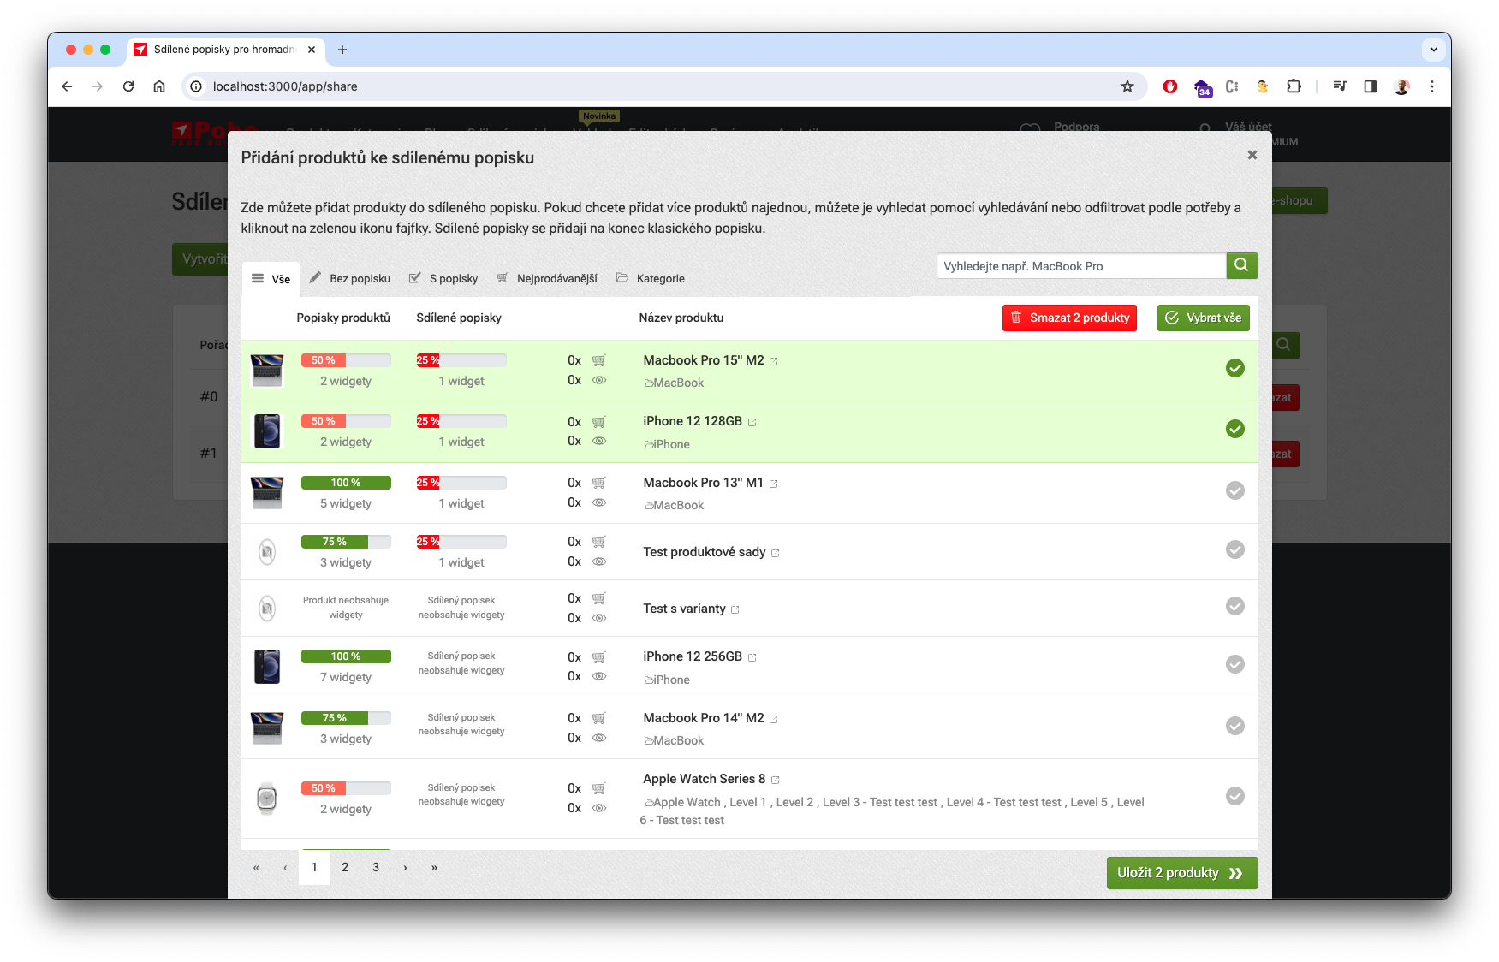Open external link icon next to iPhone 12 256GB
1499x962 pixels.
click(752, 658)
